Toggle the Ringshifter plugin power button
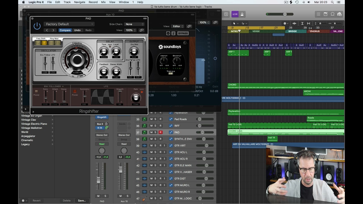Screen dimensions: 363x204 click(x=37, y=26)
